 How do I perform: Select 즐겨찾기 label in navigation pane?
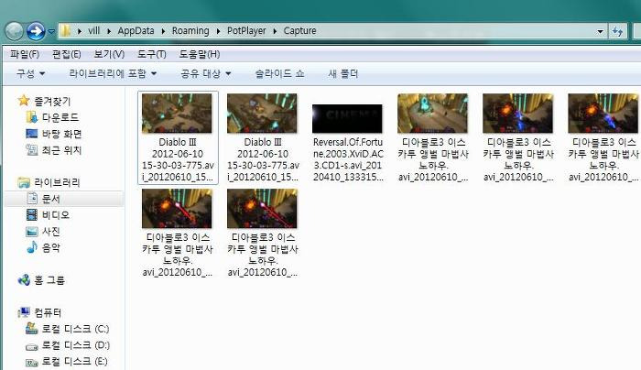52,101
